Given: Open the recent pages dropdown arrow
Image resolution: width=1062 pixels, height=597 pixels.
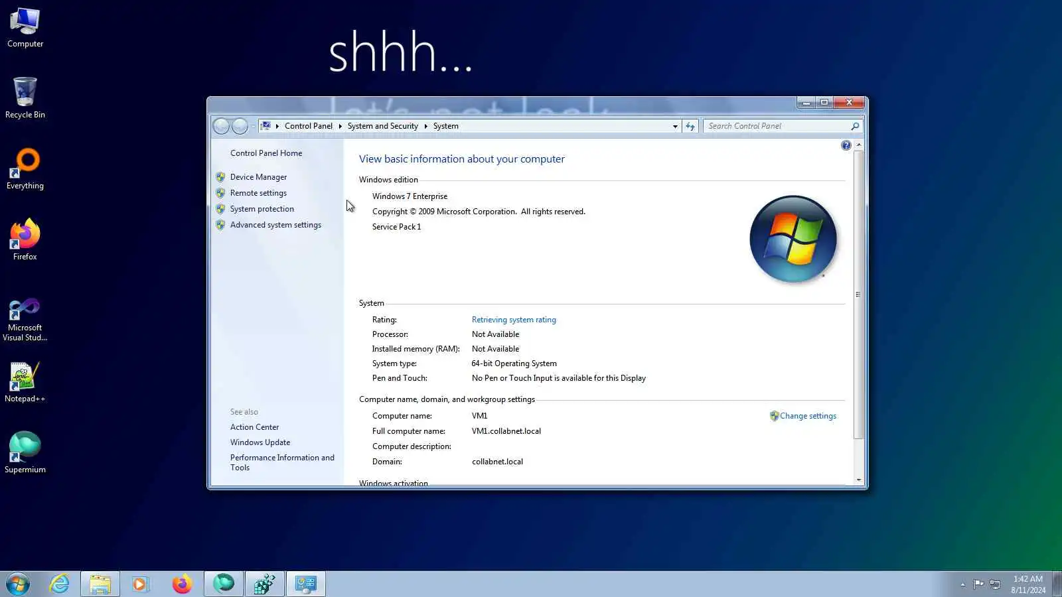Looking at the screenshot, I should point(253,126).
